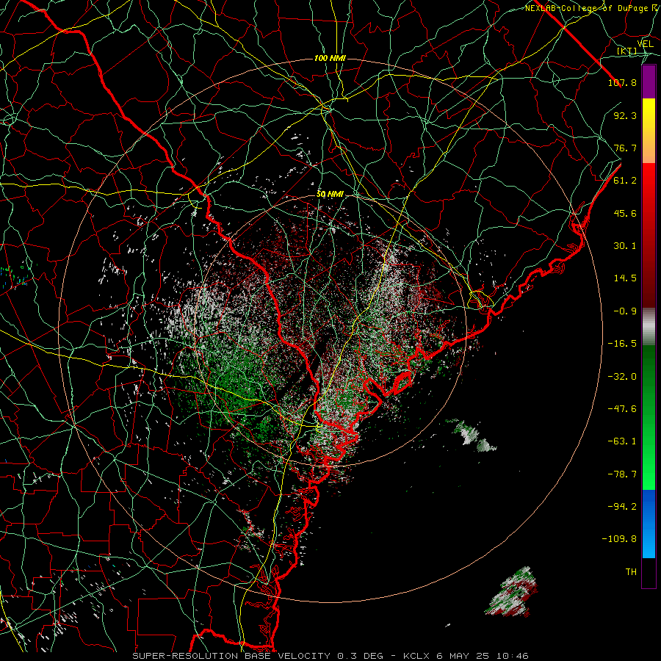Click the -47.6 legend value
Viewport: 661px width, 661px height.
(x=622, y=409)
